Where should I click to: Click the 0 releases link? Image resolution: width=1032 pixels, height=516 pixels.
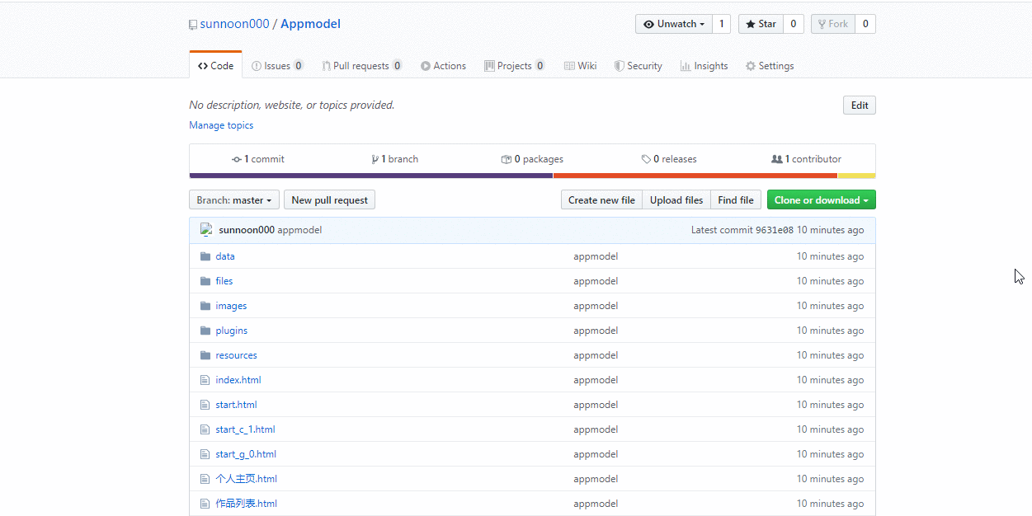pyautogui.click(x=669, y=159)
